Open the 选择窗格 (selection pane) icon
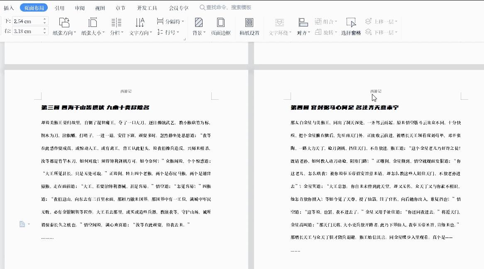The width and height of the screenshot is (484, 269). [351, 23]
